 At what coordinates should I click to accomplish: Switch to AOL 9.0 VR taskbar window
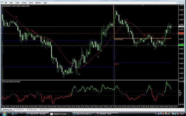click(37, 114)
